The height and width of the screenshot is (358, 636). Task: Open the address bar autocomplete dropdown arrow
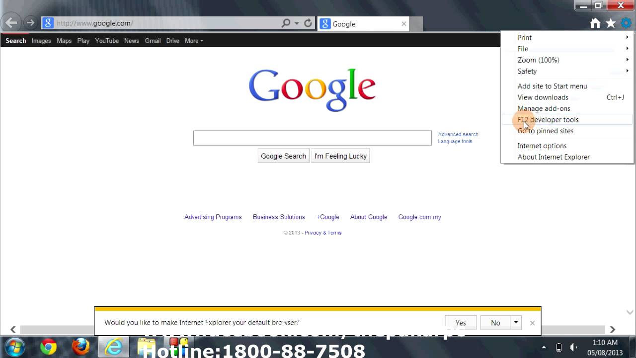coord(297,23)
